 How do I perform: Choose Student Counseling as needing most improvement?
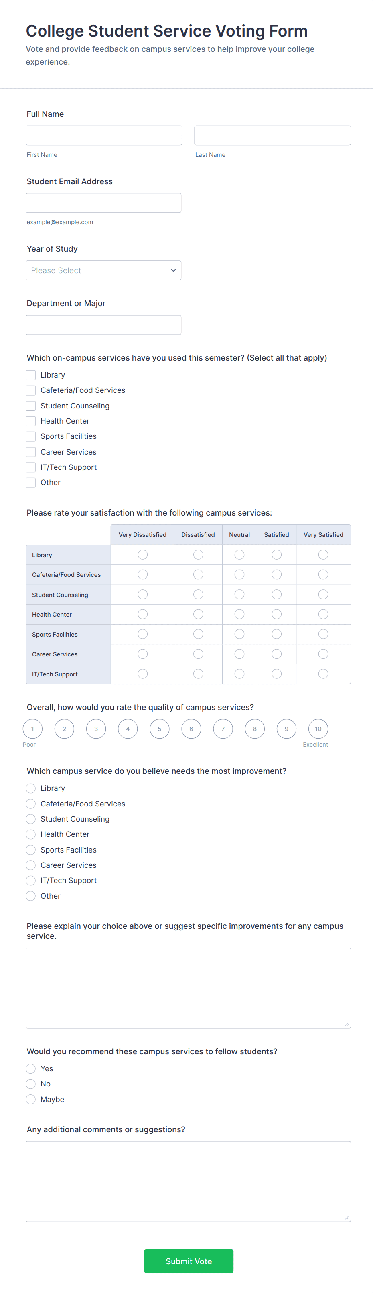coord(30,819)
